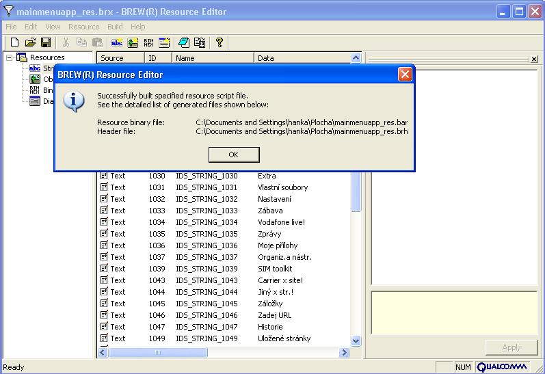
Task: Click the Paste toolbar icon
Action: (x=97, y=42)
